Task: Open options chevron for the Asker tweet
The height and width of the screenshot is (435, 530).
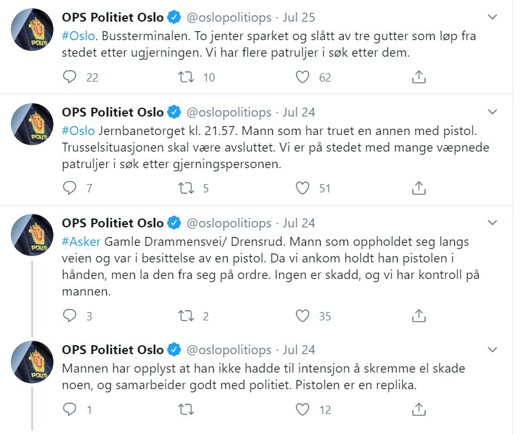Action: click(x=492, y=223)
